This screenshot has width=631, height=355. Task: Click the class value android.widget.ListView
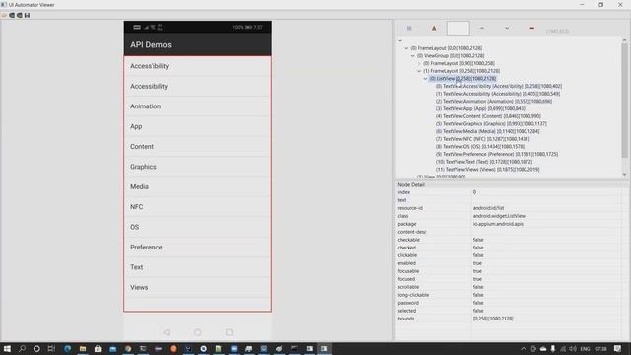[499, 216]
